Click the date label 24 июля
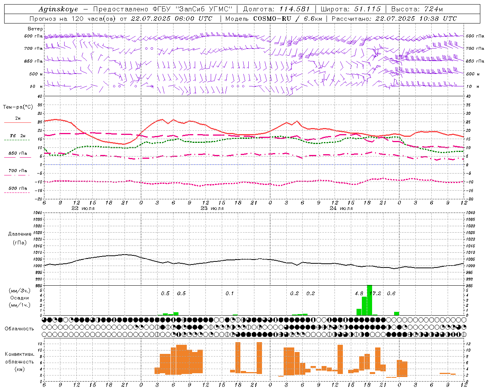This screenshot has height=388, width=486. click(x=341, y=208)
